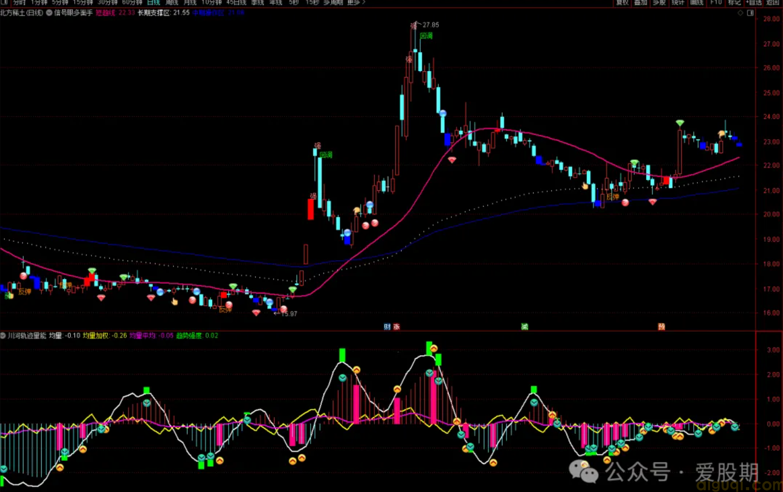Click the 返回 back button
Viewport: 783px width, 492px height.
pyautogui.click(x=773, y=2)
